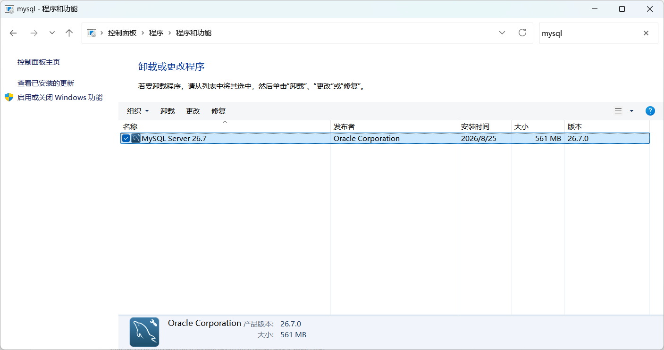The width and height of the screenshot is (664, 350).
Task: Go back with the left arrow
Action: [13, 33]
